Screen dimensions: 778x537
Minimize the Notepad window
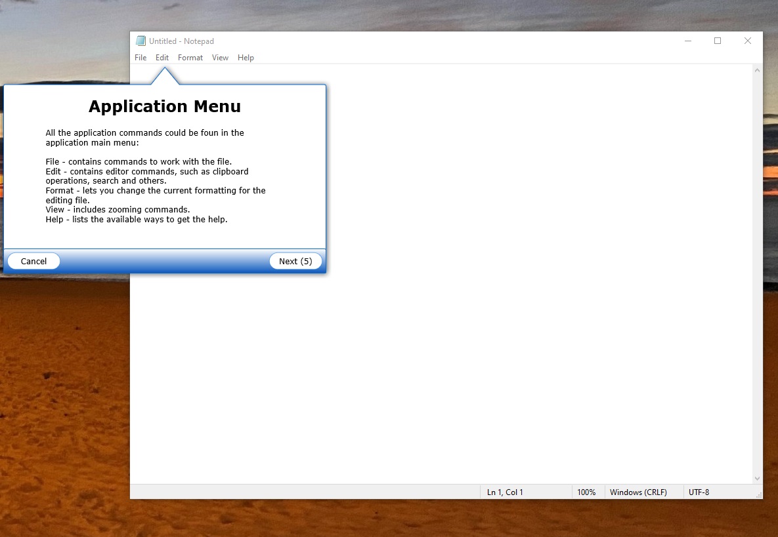687,41
